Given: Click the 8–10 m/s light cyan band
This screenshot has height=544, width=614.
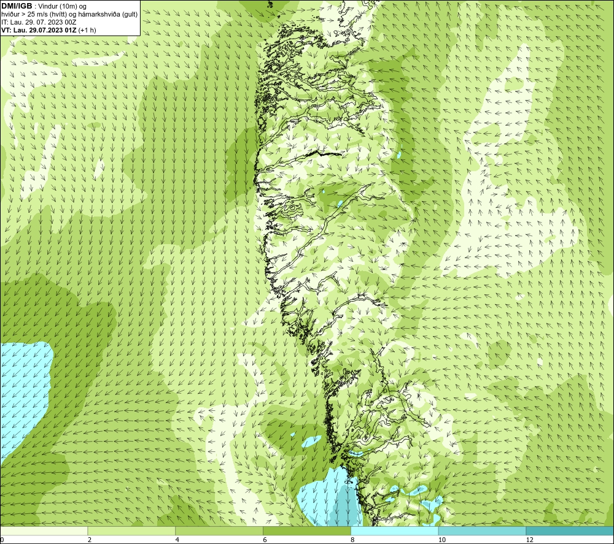Looking at the screenshot, I should point(395,531).
